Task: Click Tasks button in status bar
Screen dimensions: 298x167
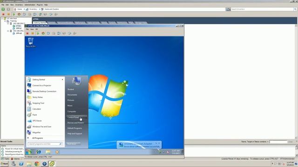Action: point(5,159)
